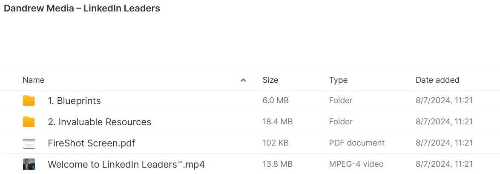Sort files by the Date added column
500x174 pixels.
pos(437,80)
